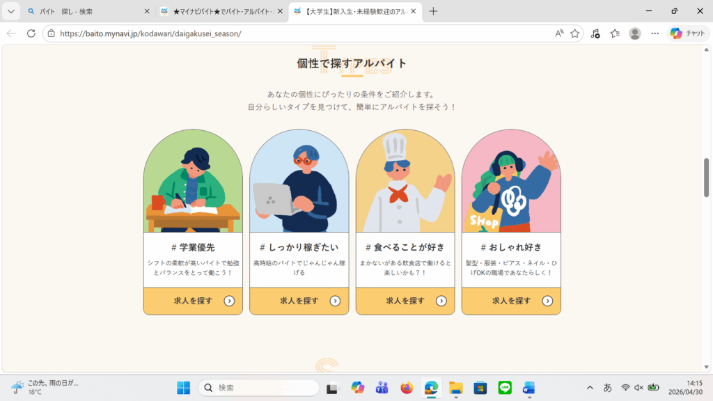
Task: Add this page to favorites star icon
Action: click(x=574, y=33)
